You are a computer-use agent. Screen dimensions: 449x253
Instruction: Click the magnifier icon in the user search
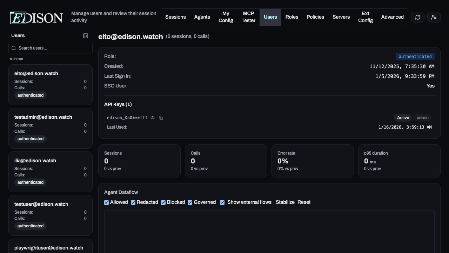pyautogui.click(x=14, y=48)
